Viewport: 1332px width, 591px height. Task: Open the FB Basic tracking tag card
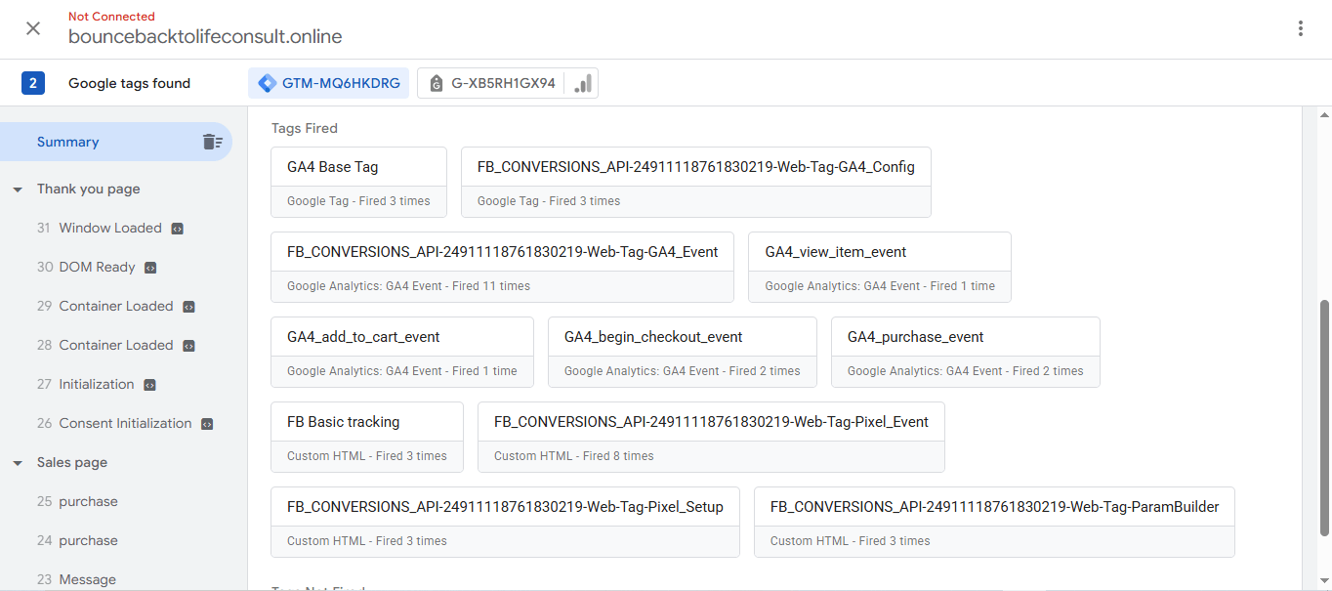tap(367, 437)
